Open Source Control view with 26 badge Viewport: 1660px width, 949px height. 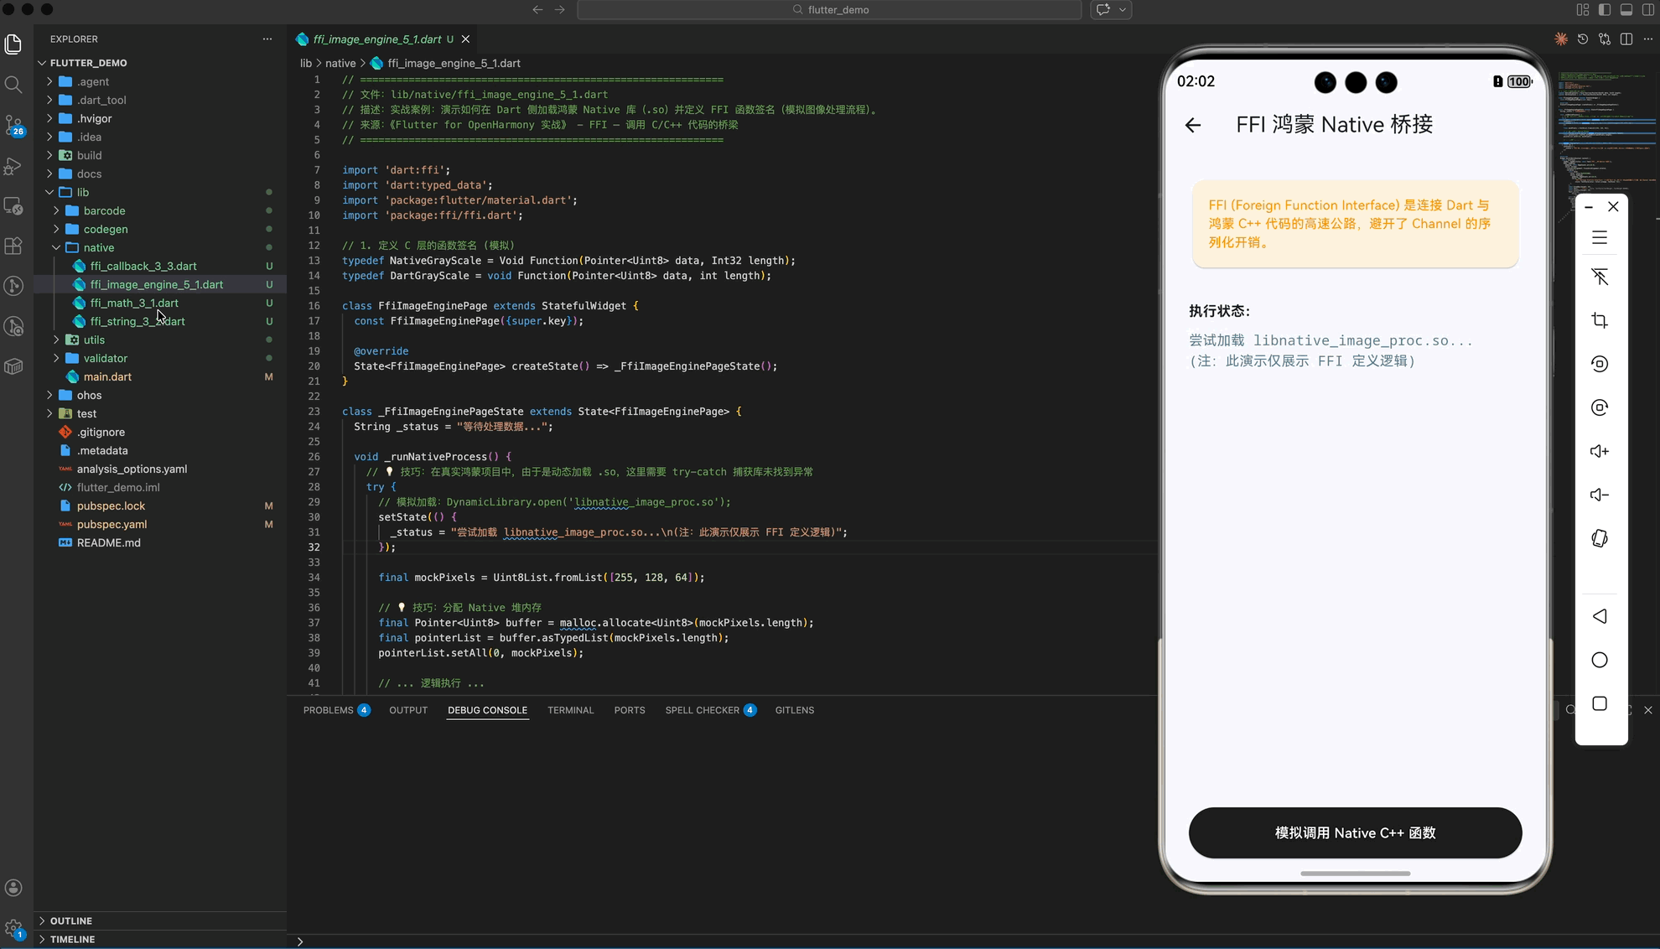(13, 125)
